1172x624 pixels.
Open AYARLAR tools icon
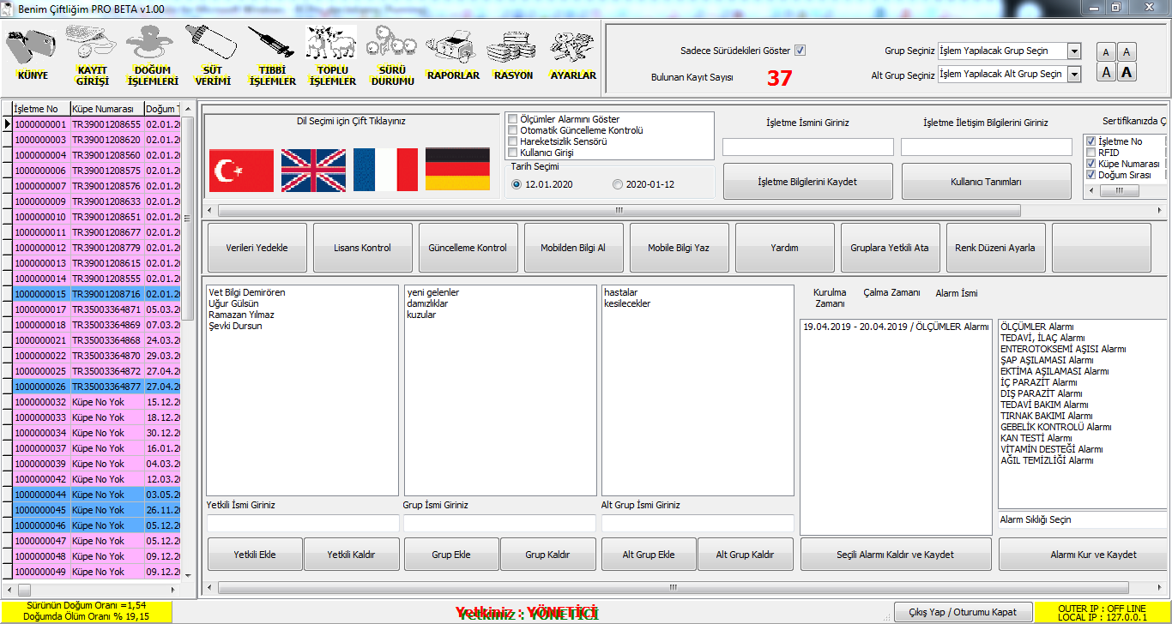572,47
